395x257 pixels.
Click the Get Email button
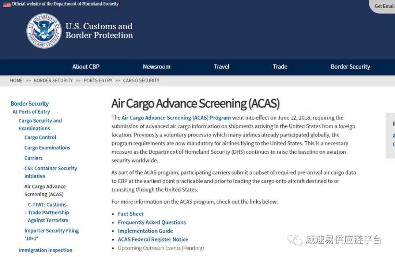[x=384, y=6]
